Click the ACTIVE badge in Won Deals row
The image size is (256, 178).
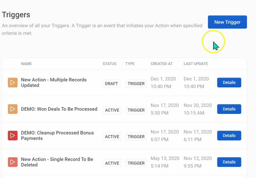(112, 110)
